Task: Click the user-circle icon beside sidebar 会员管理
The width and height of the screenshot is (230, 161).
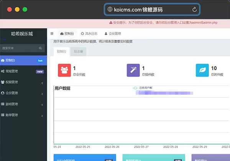Action: [x=3, y=93]
